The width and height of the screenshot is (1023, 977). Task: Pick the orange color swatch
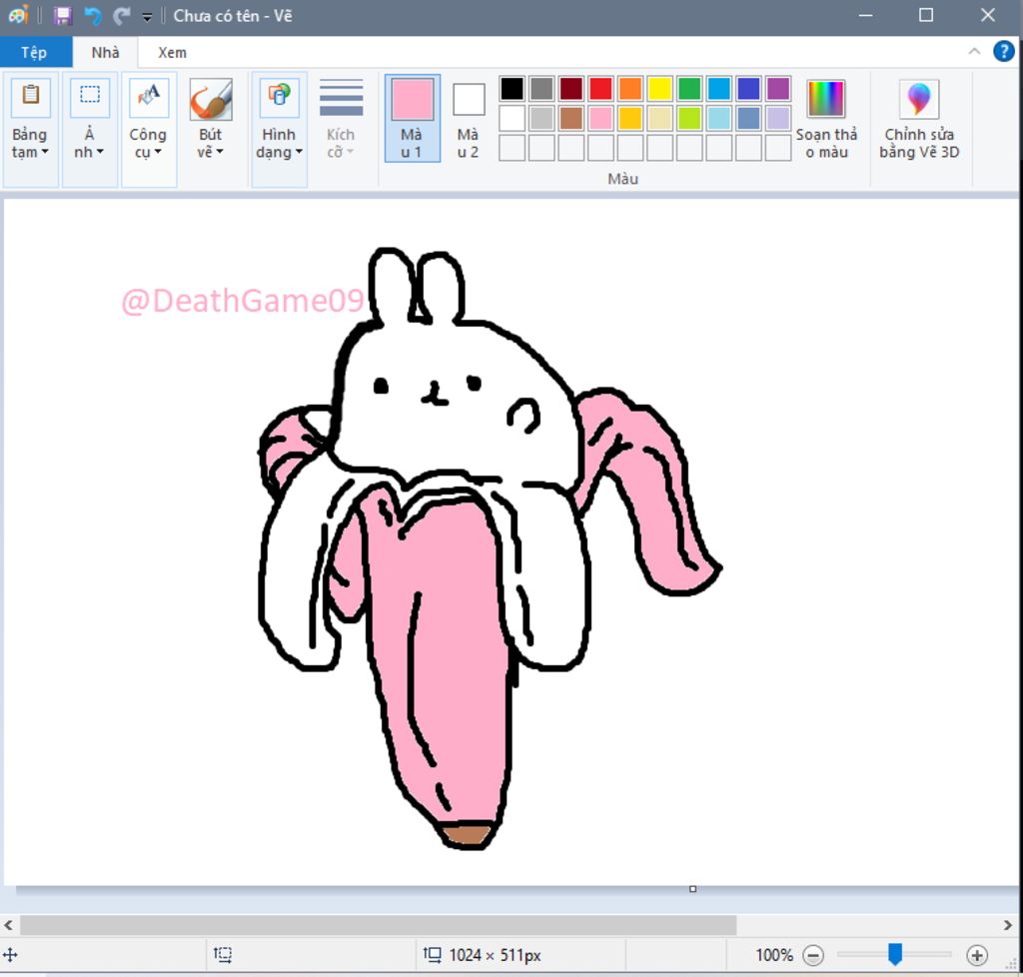click(630, 89)
